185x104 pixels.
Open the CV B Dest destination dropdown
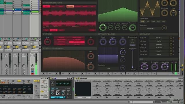[x=159, y=48]
